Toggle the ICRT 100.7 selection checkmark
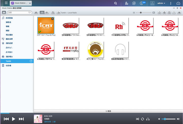This screenshot has width=183, height=124. click(40, 32)
